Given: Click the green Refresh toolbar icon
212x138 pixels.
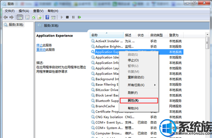Looking at the screenshot, I should click(34, 17).
